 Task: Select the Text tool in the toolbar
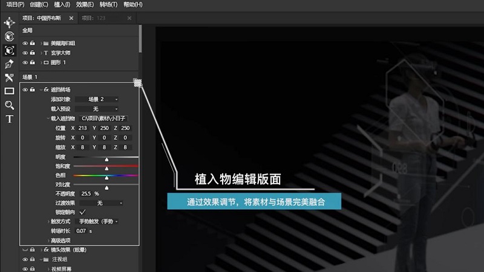(x=9, y=119)
